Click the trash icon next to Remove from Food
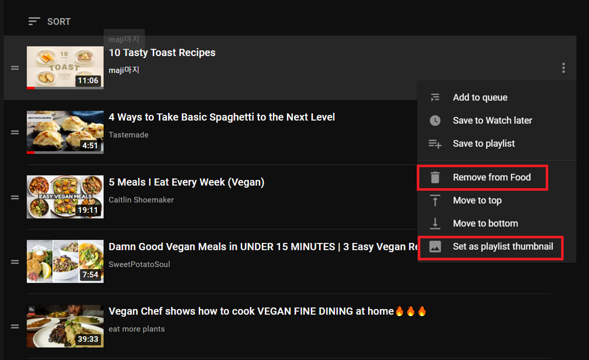The image size is (589, 360). click(x=435, y=177)
